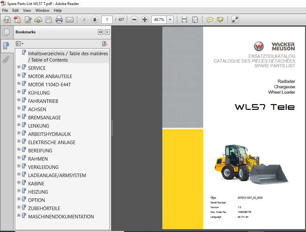Image resolution: width=306 pixels, height=232 pixels.
Task: Click the bookmark icon beside SERVICE
Action: click(x=24, y=67)
